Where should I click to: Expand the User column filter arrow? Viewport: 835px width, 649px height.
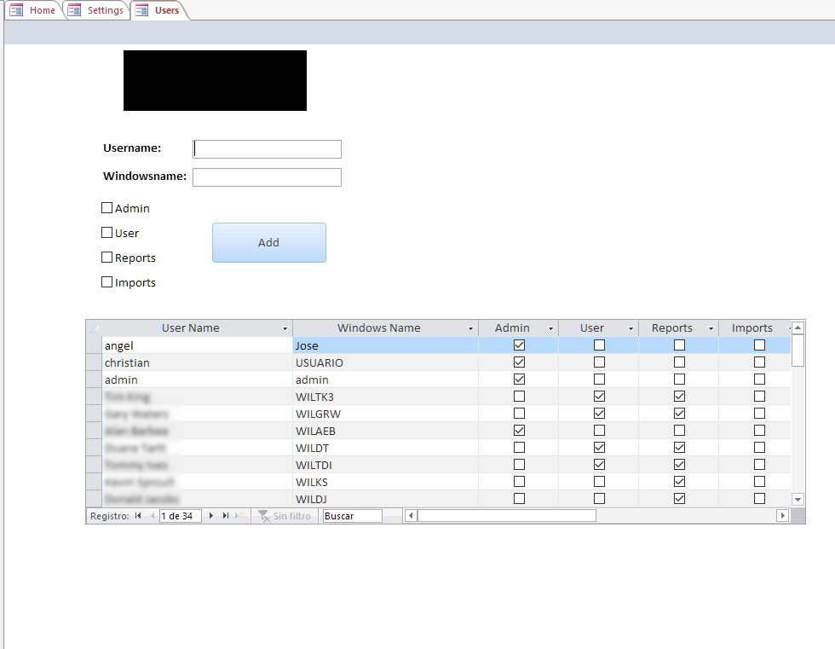click(631, 328)
